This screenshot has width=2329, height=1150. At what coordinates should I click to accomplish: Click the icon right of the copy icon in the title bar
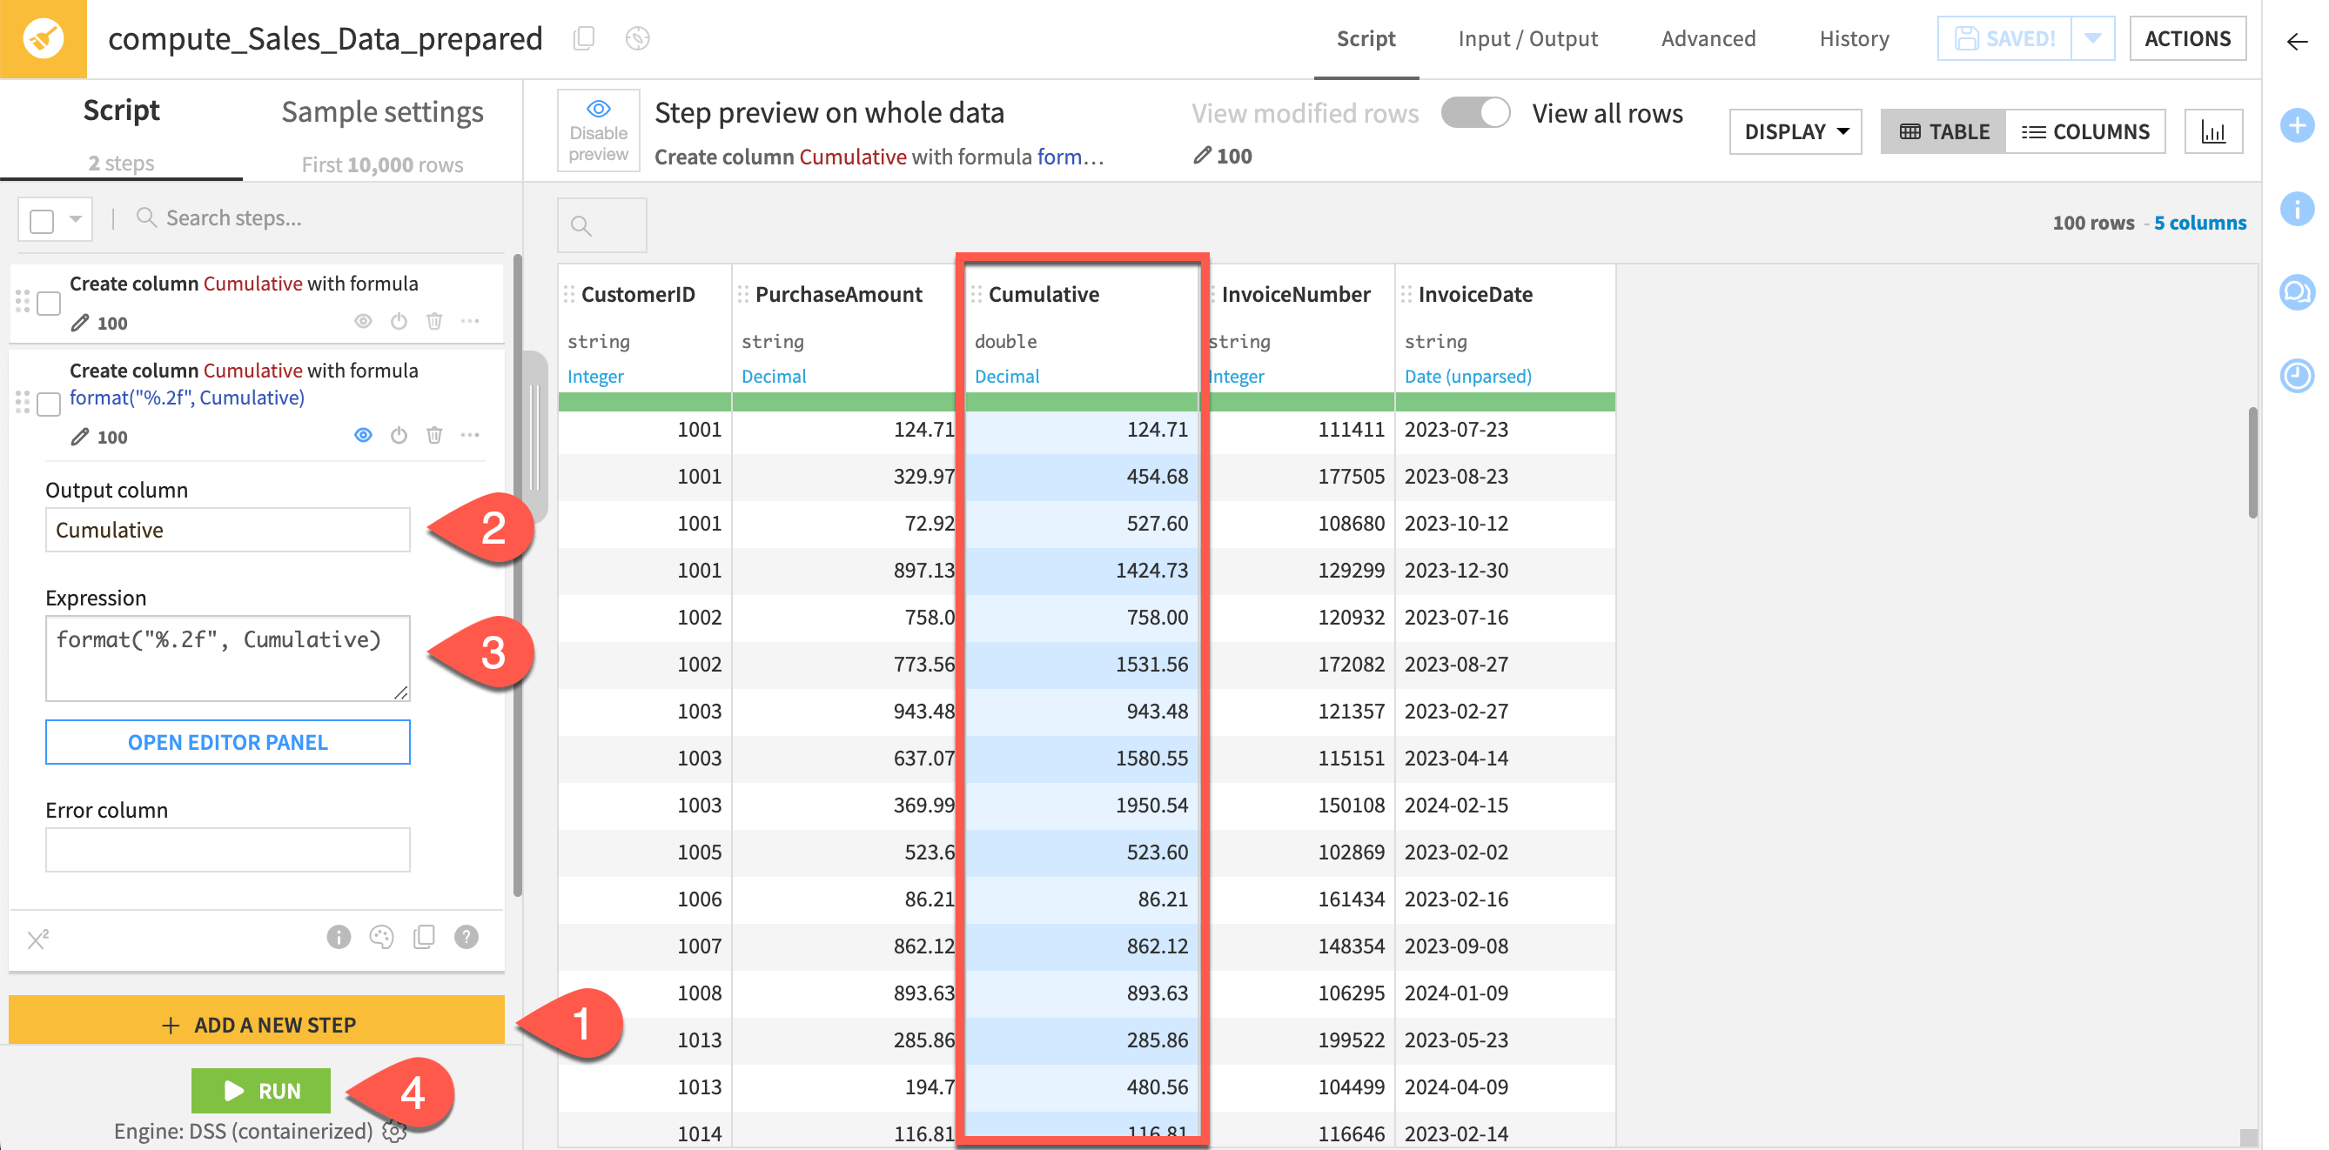pyautogui.click(x=637, y=38)
